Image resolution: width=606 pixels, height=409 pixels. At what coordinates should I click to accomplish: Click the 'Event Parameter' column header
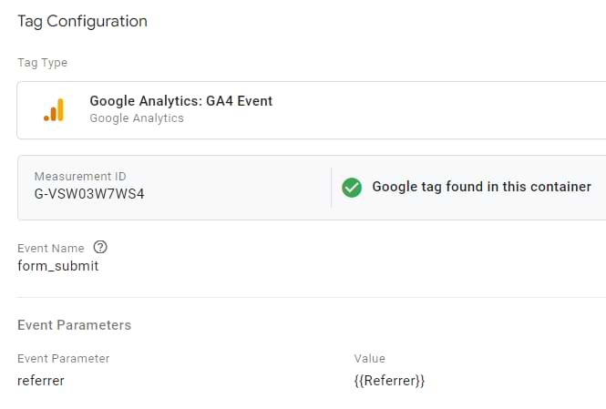pos(64,359)
